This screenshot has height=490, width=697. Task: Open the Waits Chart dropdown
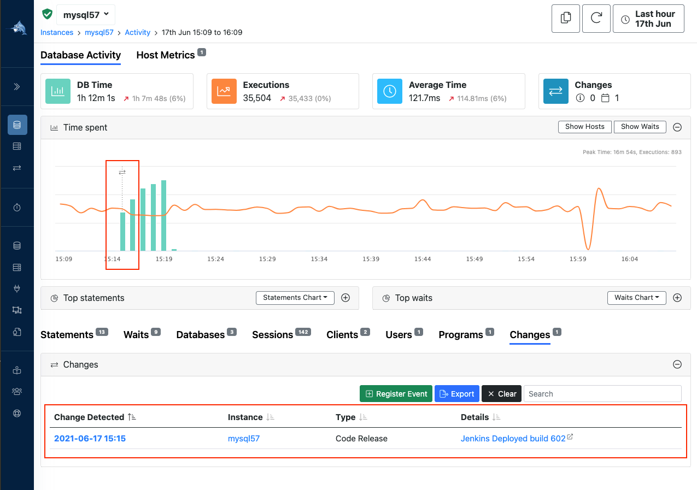(636, 298)
